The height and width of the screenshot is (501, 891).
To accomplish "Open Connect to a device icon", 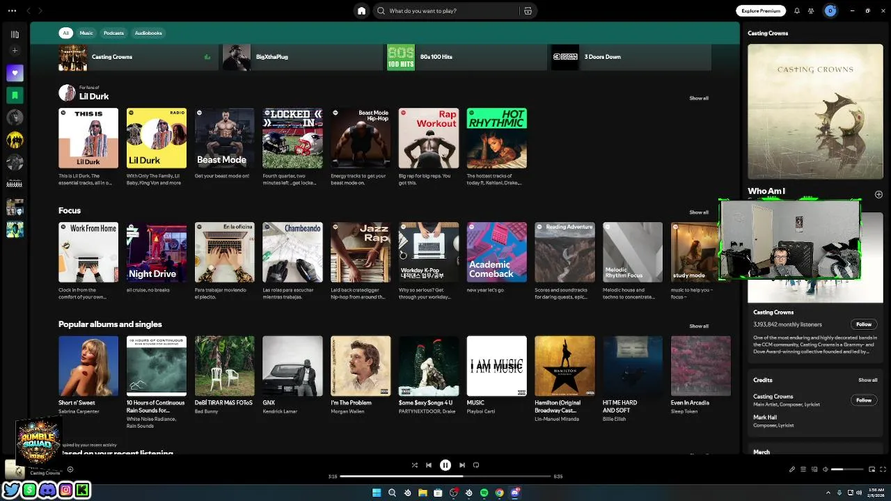I will pos(814,469).
